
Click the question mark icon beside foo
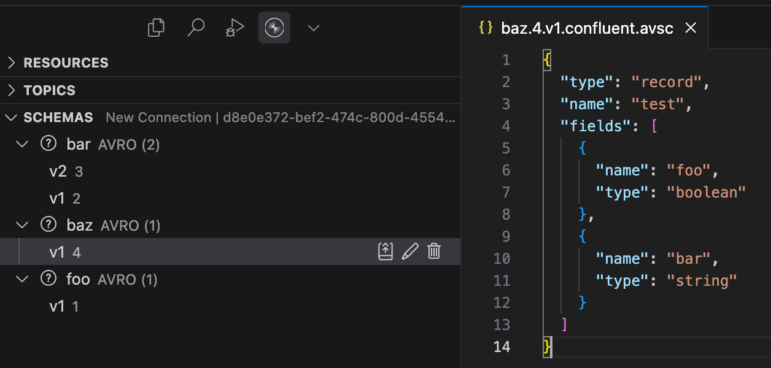tap(48, 279)
